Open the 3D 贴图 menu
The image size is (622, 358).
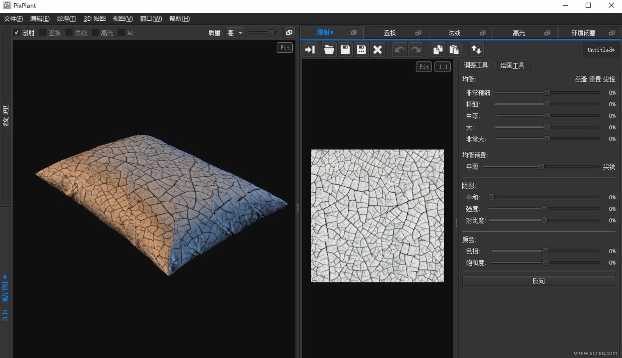click(94, 19)
